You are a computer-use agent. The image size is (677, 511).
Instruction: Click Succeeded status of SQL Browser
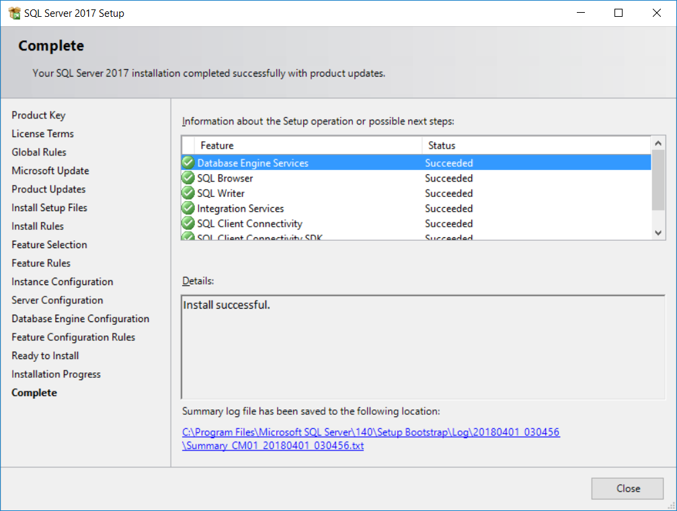tap(448, 178)
